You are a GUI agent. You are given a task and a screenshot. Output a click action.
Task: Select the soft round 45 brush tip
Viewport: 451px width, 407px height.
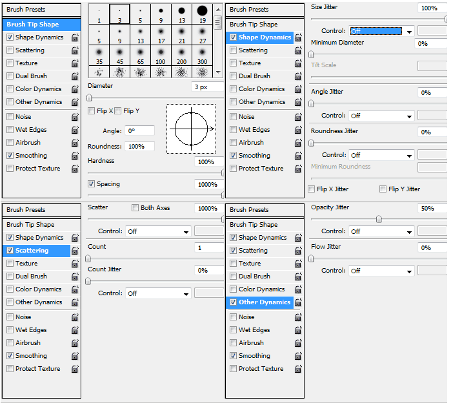point(119,56)
